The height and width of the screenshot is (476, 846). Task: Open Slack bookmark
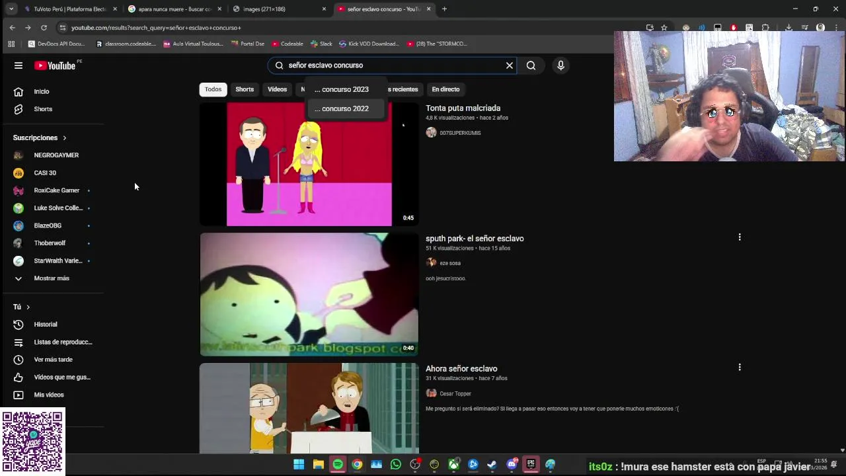coord(321,44)
